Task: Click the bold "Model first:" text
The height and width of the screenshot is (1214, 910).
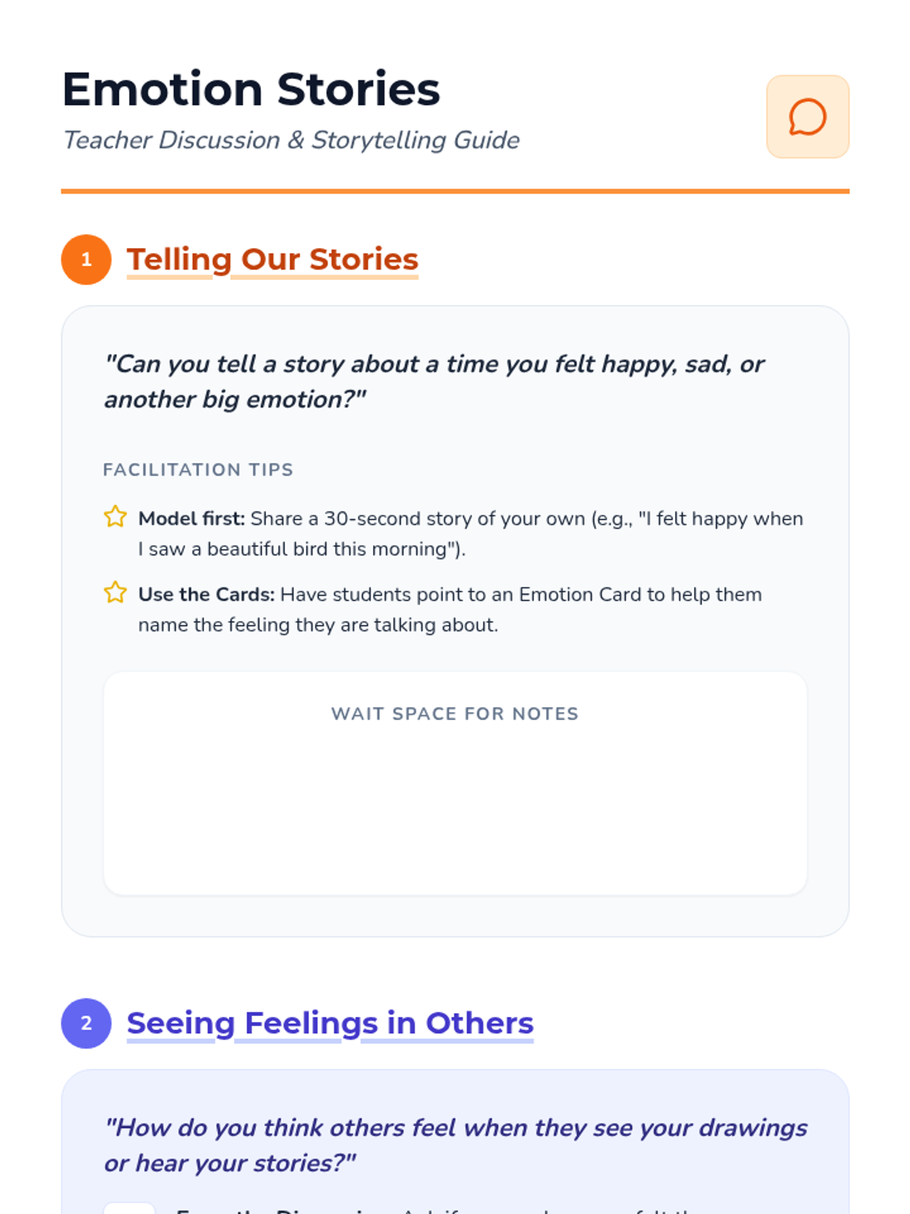Action: click(x=192, y=519)
